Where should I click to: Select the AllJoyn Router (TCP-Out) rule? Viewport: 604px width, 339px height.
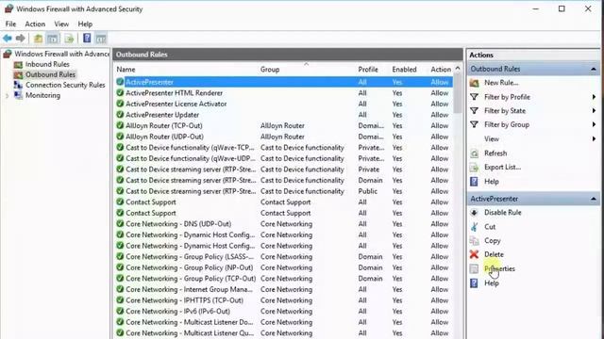click(x=284, y=125)
